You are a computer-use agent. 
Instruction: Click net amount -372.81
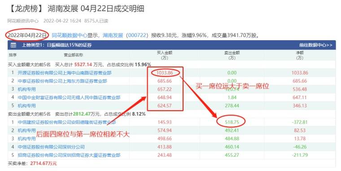pos(300,122)
